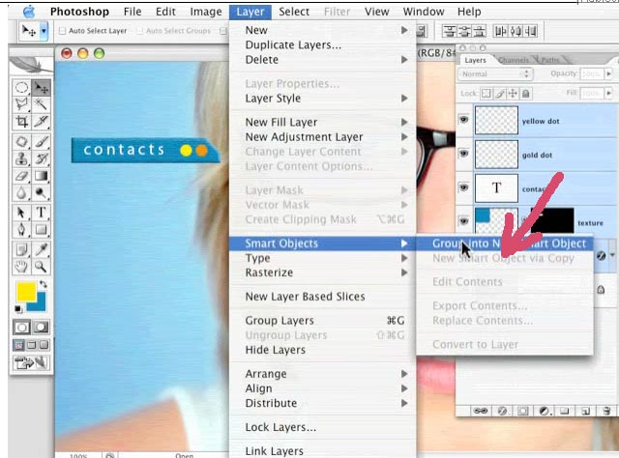This screenshot has width=619, height=458.
Task: Switch to Standard editing mode
Action: 21,327
